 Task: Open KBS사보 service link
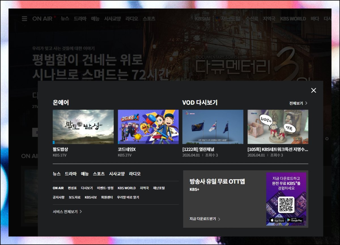(91, 197)
